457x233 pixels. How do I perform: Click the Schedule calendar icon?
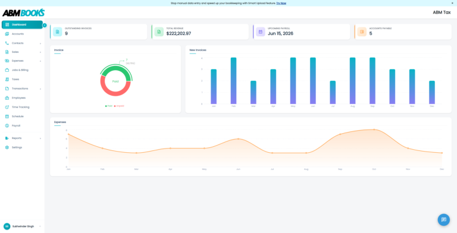click(x=7, y=116)
